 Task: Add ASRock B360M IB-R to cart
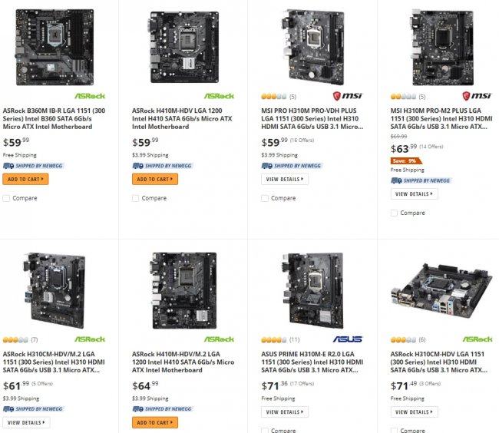(x=25, y=179)
